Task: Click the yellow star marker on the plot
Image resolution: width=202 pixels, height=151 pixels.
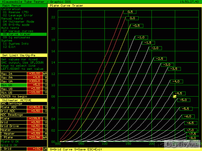Action: 175,97
